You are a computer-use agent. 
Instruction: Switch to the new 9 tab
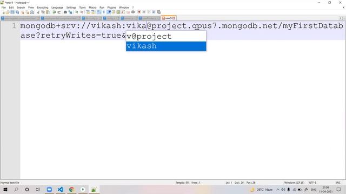click(168, 18)
